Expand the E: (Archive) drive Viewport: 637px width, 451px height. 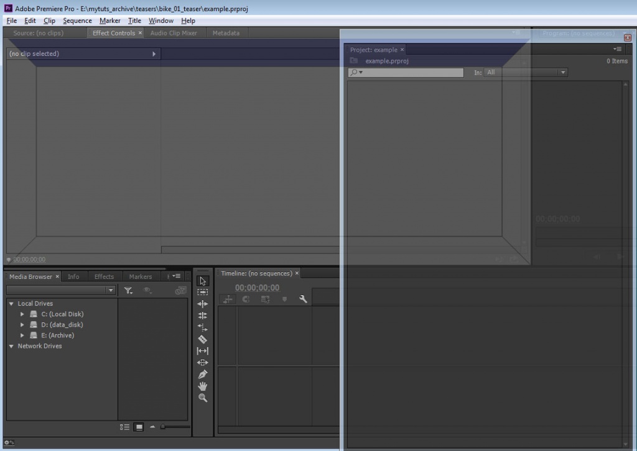(22, 335)
